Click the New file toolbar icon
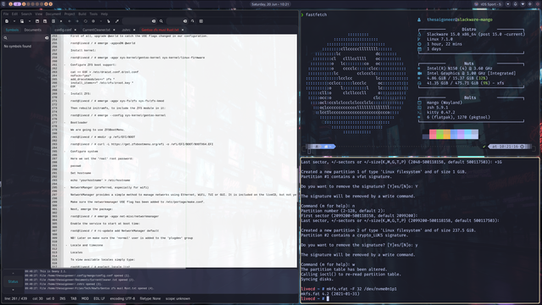Screen dimensions: 542x305 click(x=7, y=21)
